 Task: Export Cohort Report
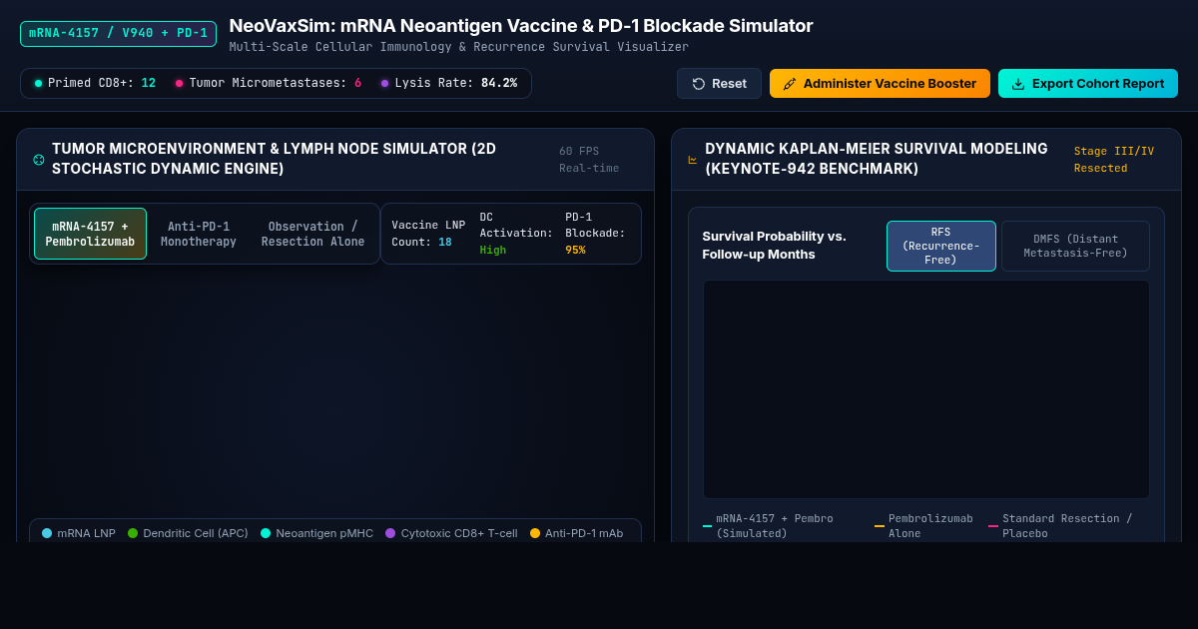1088,84
